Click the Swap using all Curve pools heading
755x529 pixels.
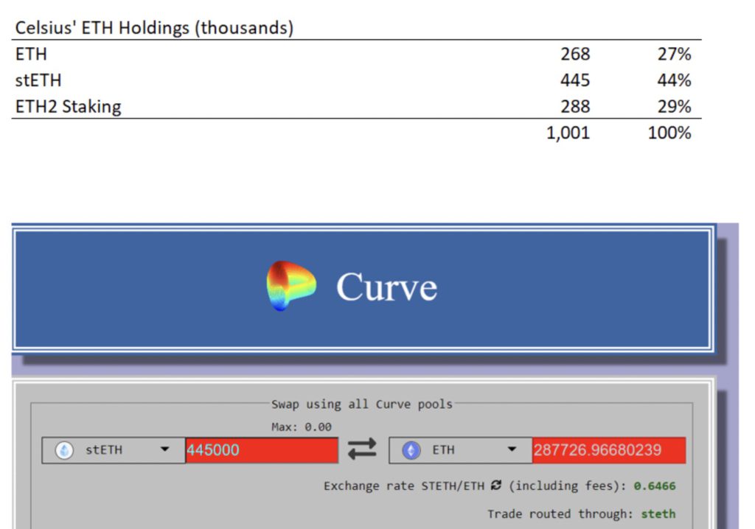pyautogui.click(x=361, y=404)
